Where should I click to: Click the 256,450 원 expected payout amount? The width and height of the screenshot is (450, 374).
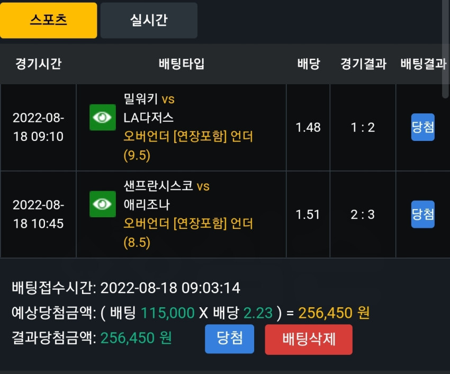point(334,313)
